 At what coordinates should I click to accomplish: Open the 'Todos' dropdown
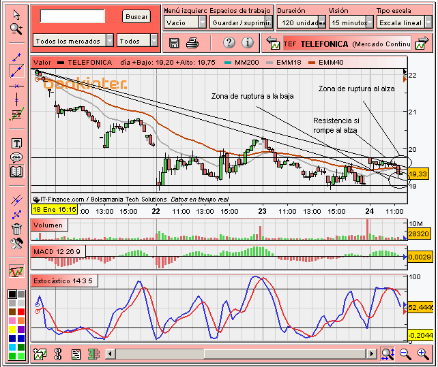click(x=137, y=41)
